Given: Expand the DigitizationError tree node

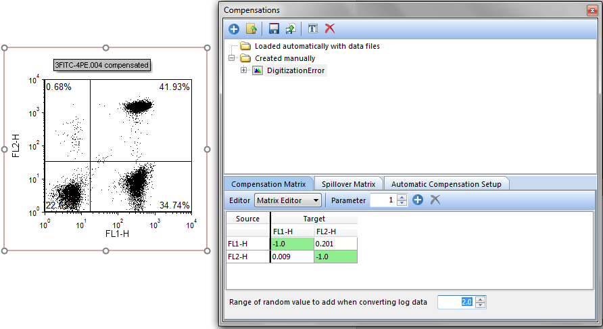Looking at the screenshot, I should coord(244,70).
